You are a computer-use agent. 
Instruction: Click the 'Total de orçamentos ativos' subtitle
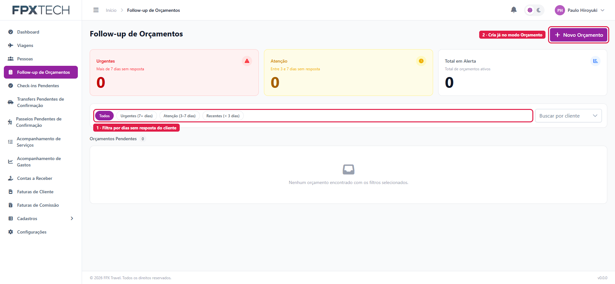pos(468,69)
